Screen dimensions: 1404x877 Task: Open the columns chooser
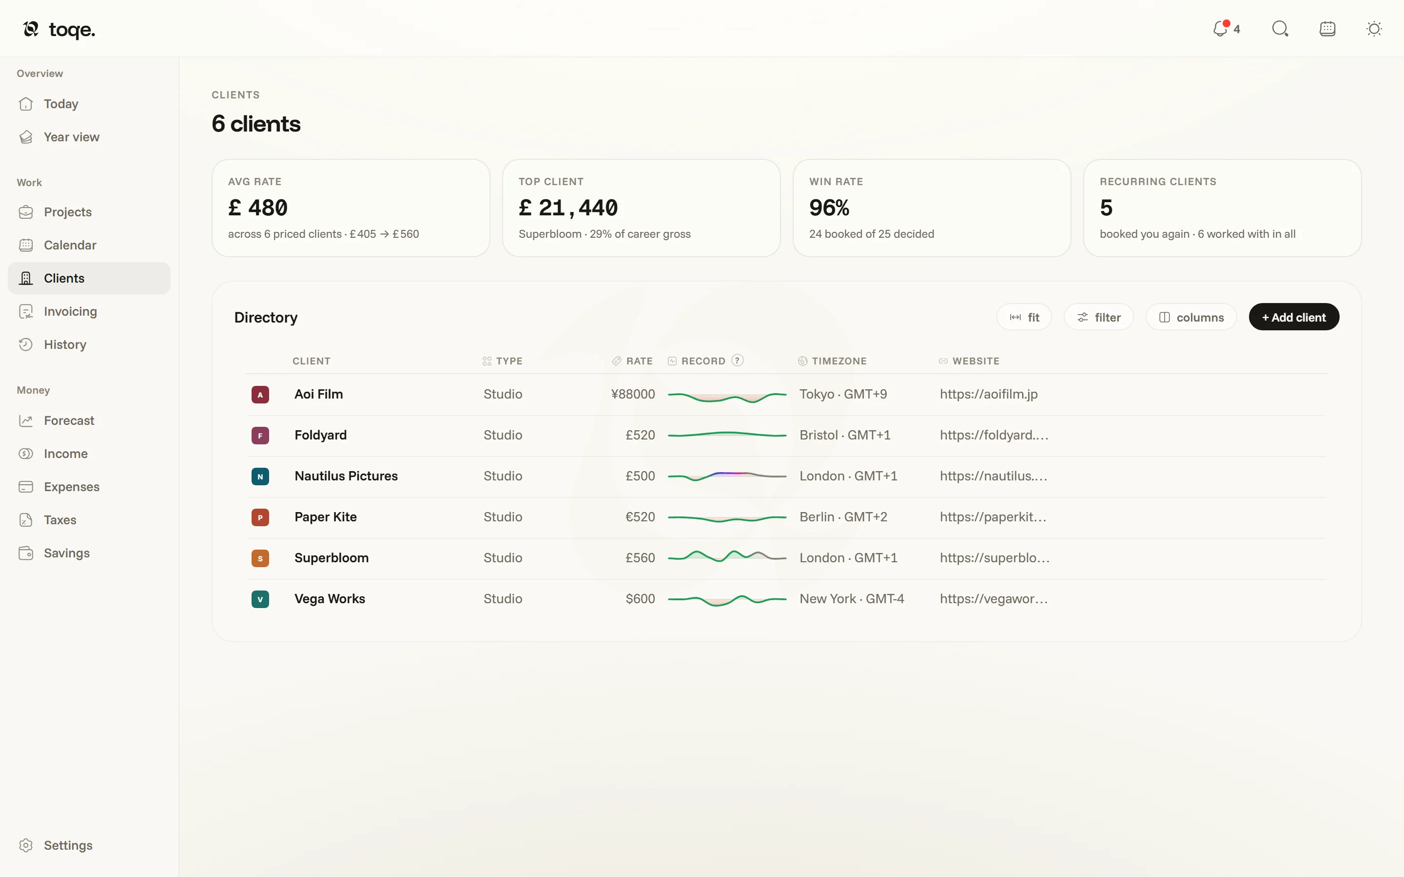click(x=1191, y=317)
